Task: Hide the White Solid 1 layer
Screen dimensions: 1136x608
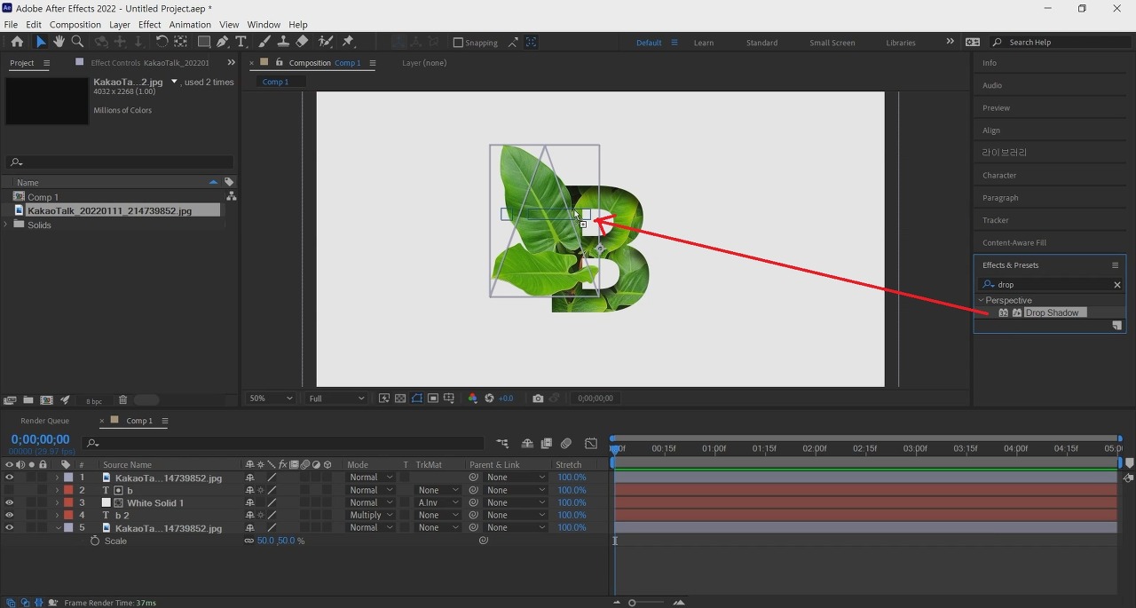Action: click(10, 502)
